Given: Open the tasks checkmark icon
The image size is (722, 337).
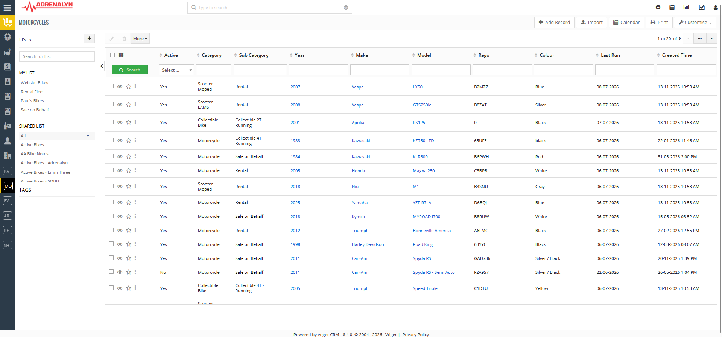Looking at the screenshot, I should click(702, 7).
